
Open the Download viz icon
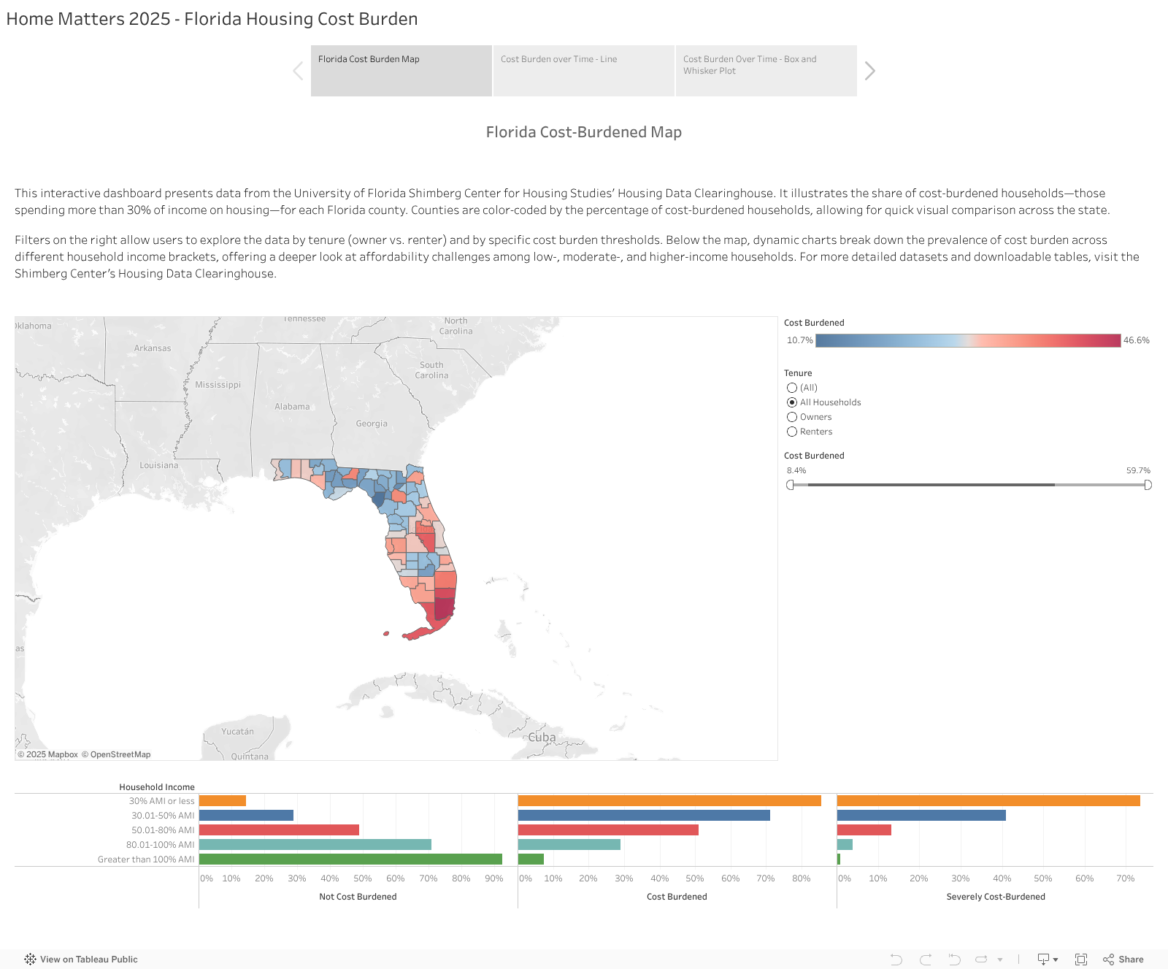coord(1044,959)
